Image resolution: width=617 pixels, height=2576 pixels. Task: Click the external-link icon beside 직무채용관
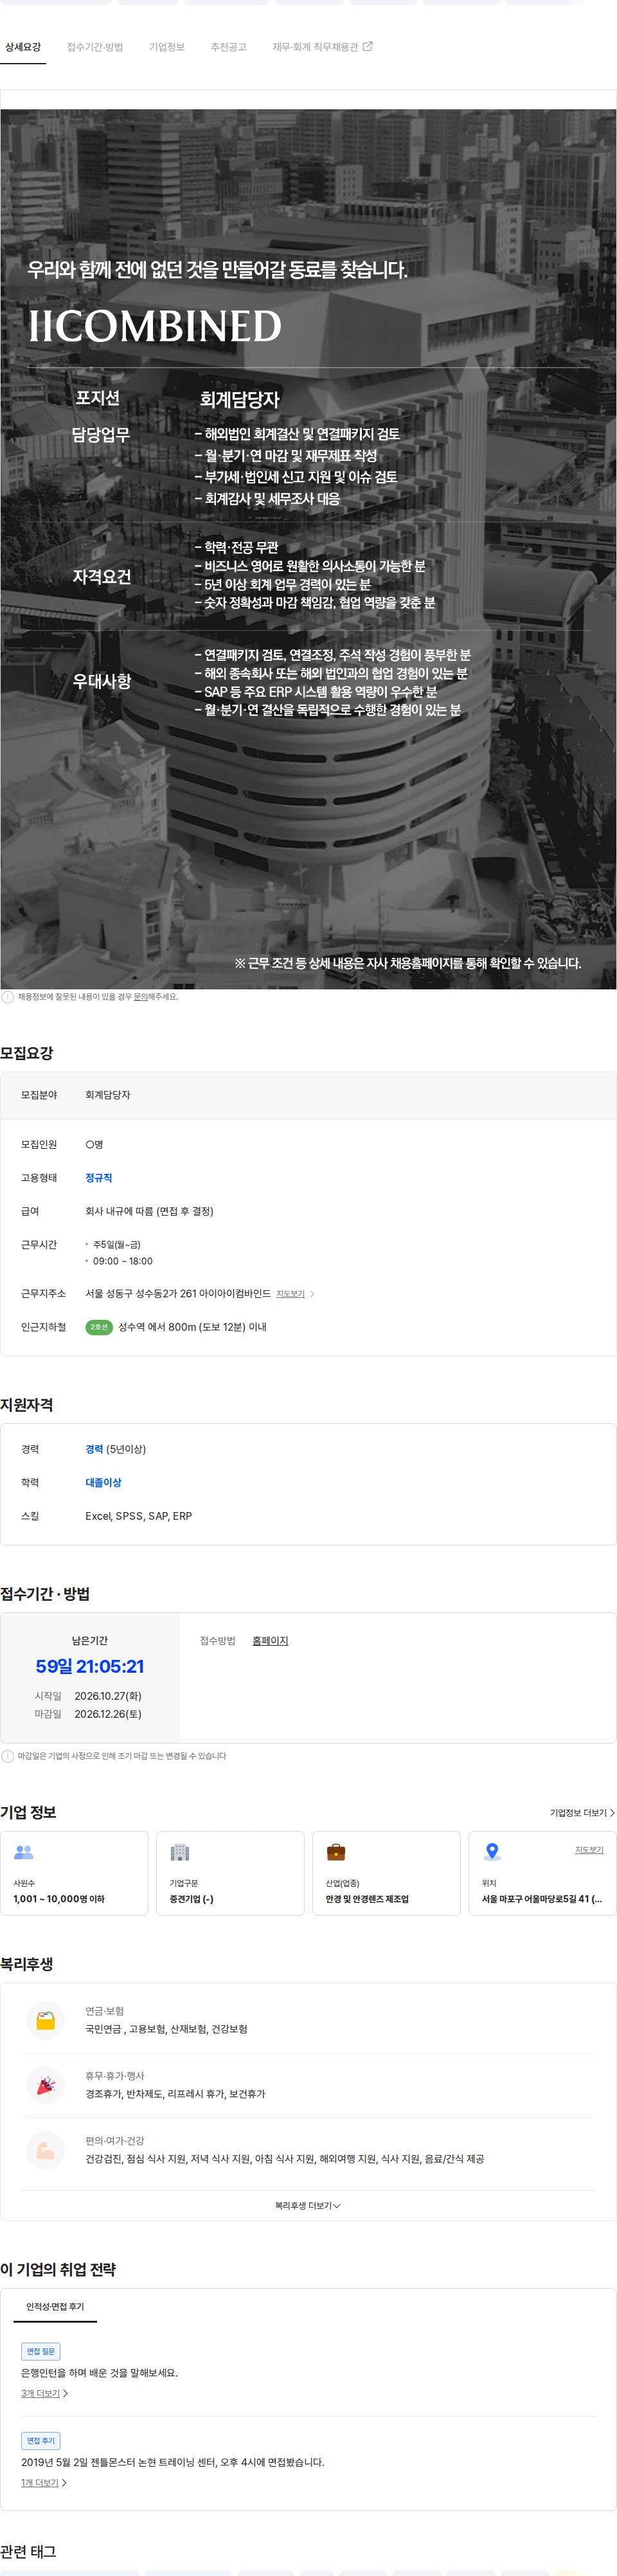click(x=367, y=46)
